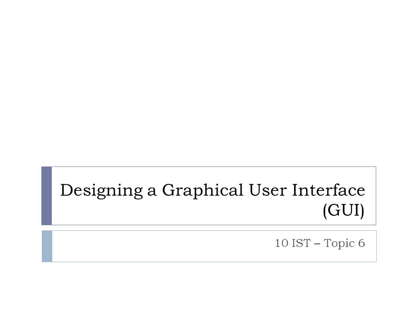
Task: Click the "(GUI)" text in the title
Action: (x=344, y=211)
